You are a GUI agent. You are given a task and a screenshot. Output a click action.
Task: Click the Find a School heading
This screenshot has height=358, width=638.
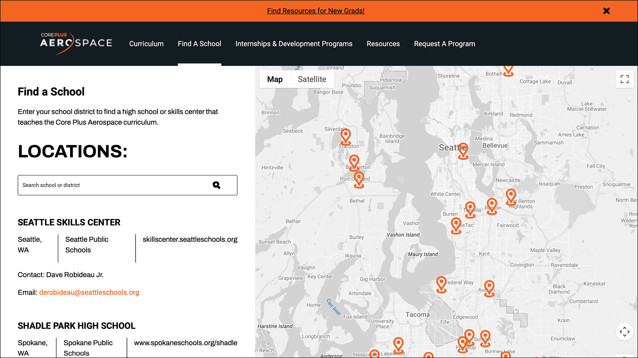51,91
